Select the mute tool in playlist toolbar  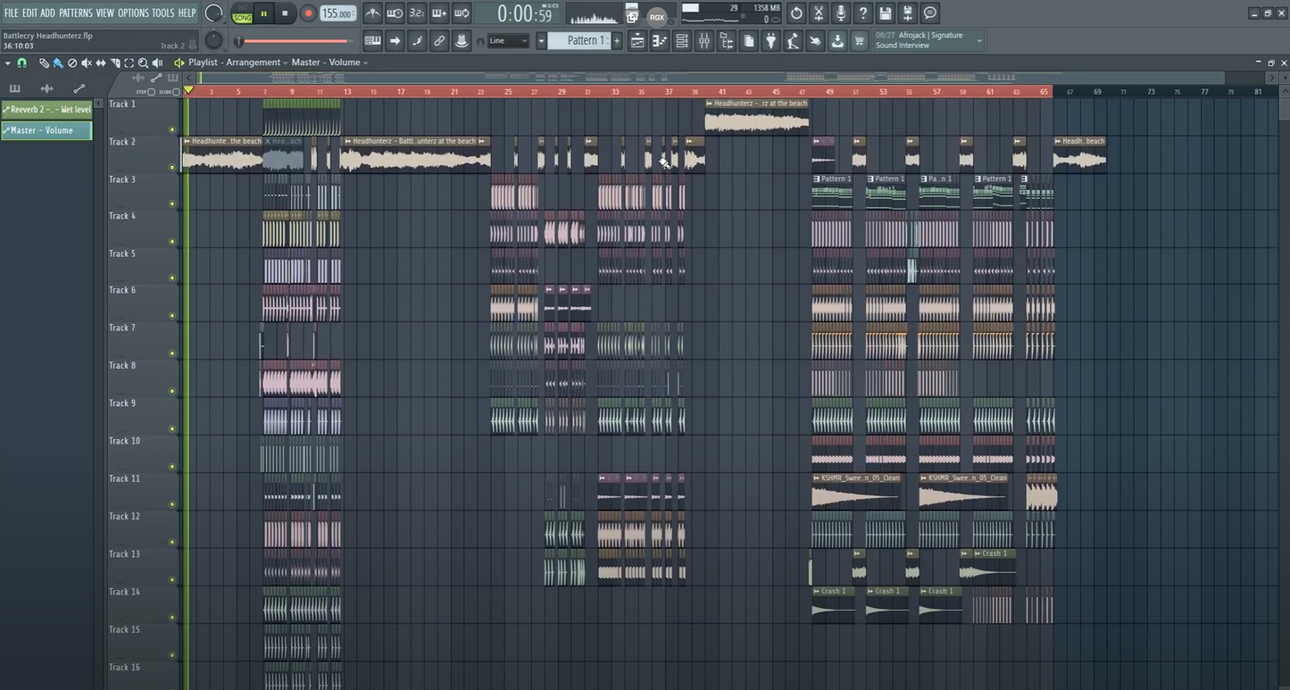click(87, 62)
